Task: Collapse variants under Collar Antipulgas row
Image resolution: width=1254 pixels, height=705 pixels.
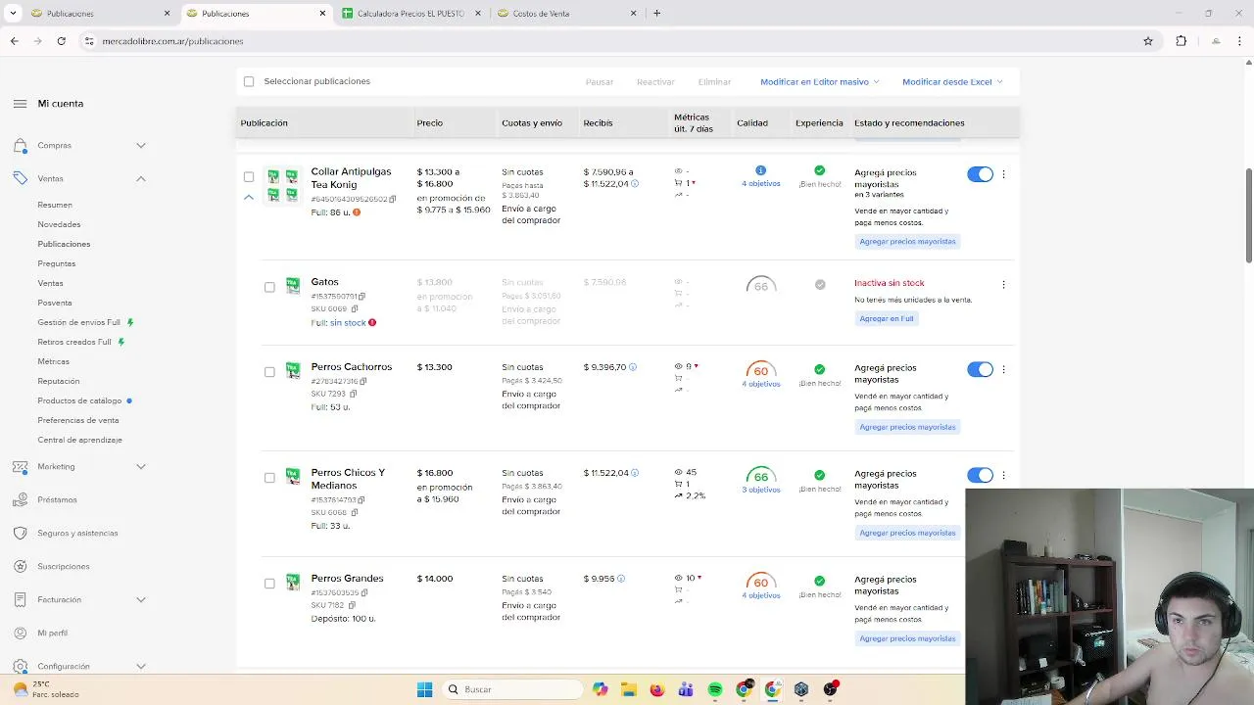Action: pyautogui.click(x=249, y=197)
